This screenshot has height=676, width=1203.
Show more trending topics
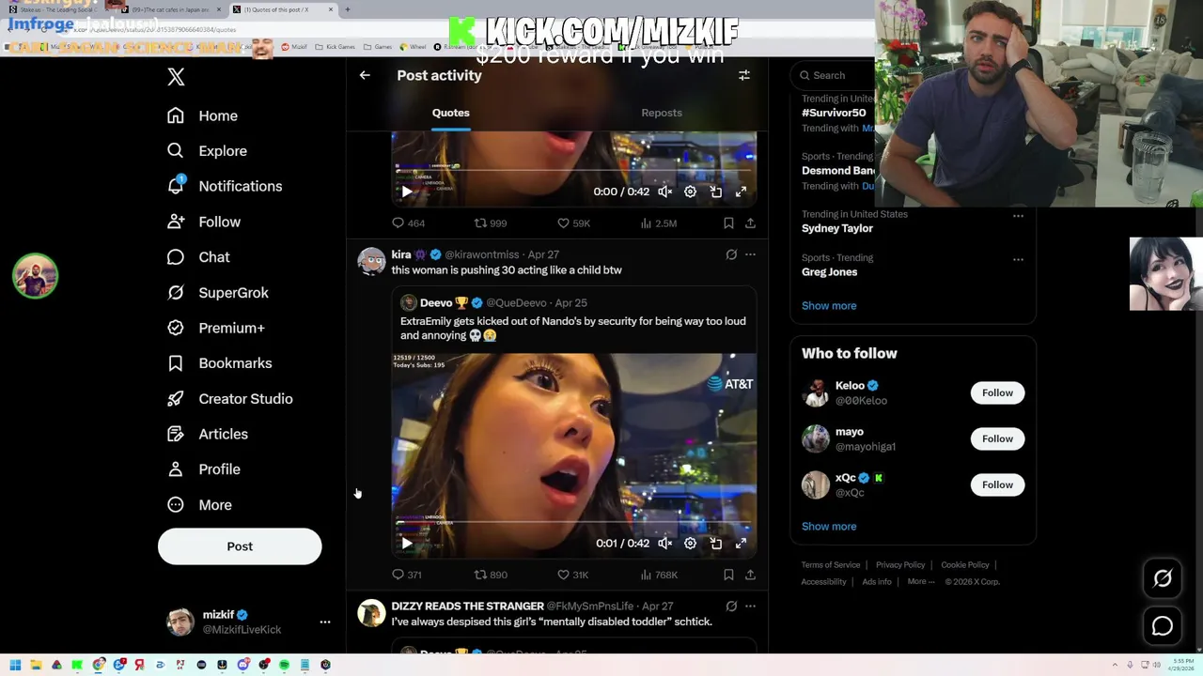pyautogui.click(x=829, y=305)
